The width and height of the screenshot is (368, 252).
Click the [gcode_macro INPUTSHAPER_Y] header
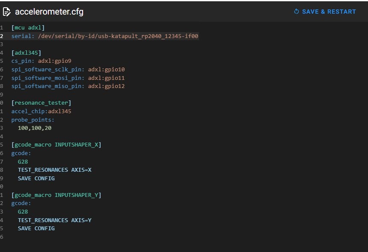56,195
